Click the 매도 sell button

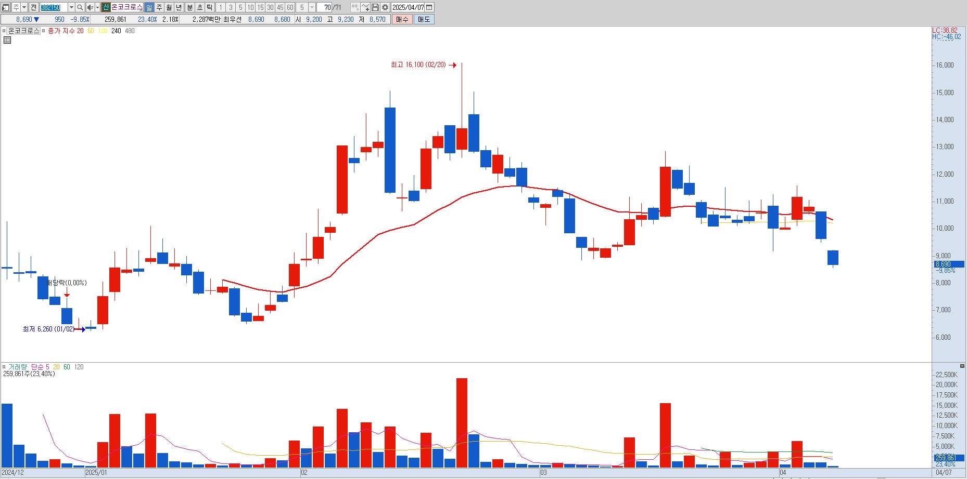tap(424, 19)
